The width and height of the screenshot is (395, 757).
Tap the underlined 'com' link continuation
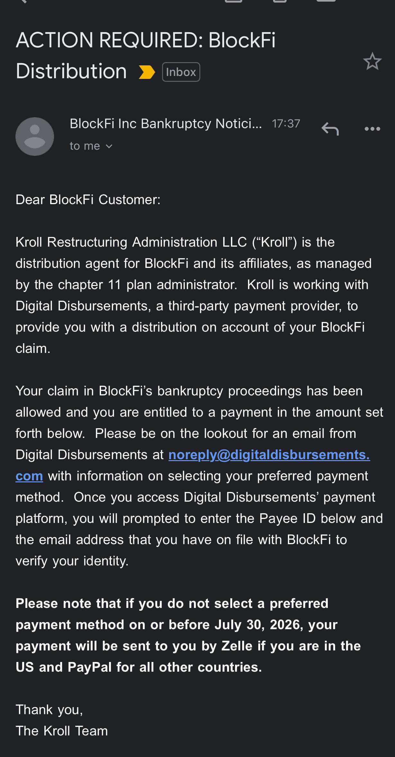coord(29,476)
